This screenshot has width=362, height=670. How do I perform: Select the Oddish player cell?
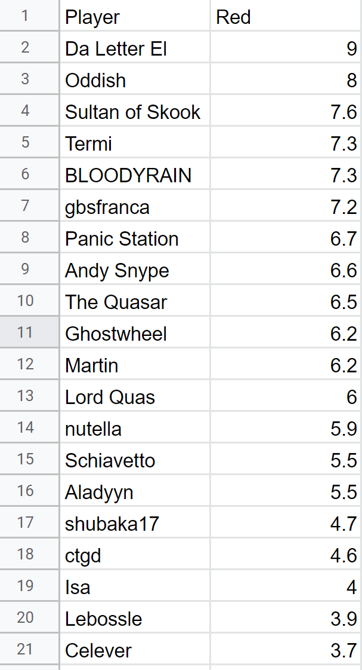click(x=134, y=80)
